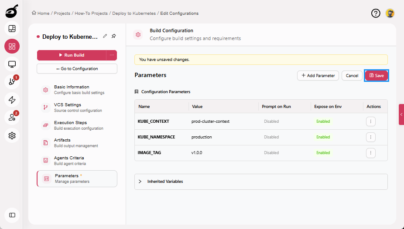The image size is (404, 229).
Task: Go to Home breadcrumb link
Action: point(43,13)
